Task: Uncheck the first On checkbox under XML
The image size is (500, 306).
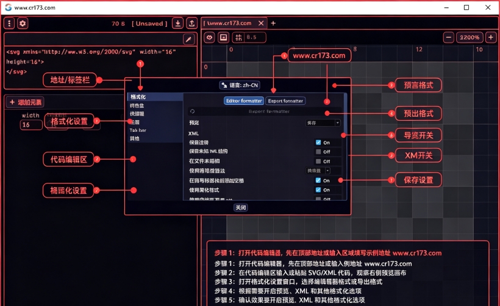Action: [x=318, y=143]
